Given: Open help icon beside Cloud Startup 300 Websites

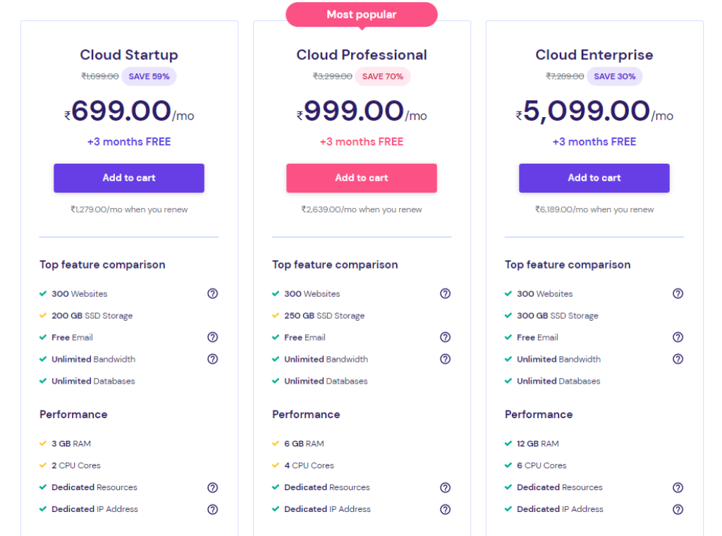Looking at the screenshot, I should coord(212,293).
